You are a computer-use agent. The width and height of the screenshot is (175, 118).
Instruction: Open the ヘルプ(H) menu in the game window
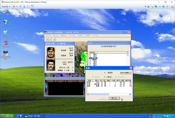pyautogui.click(x=95, y=35)
